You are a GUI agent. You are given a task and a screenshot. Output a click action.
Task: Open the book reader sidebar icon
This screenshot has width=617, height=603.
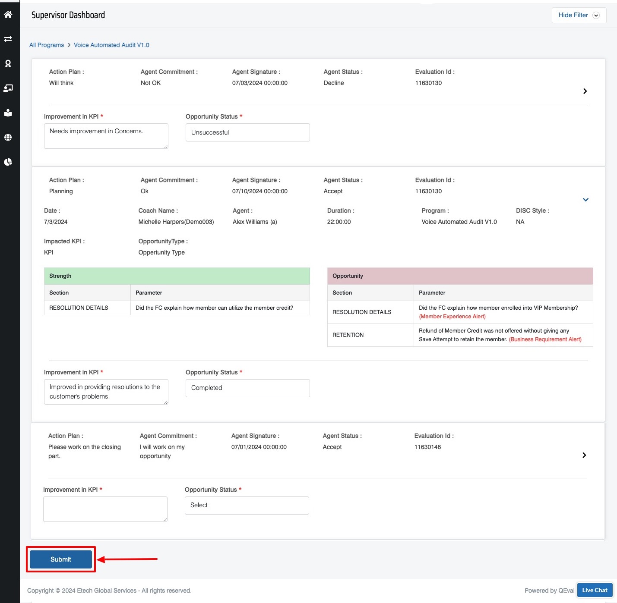(8, 113)
